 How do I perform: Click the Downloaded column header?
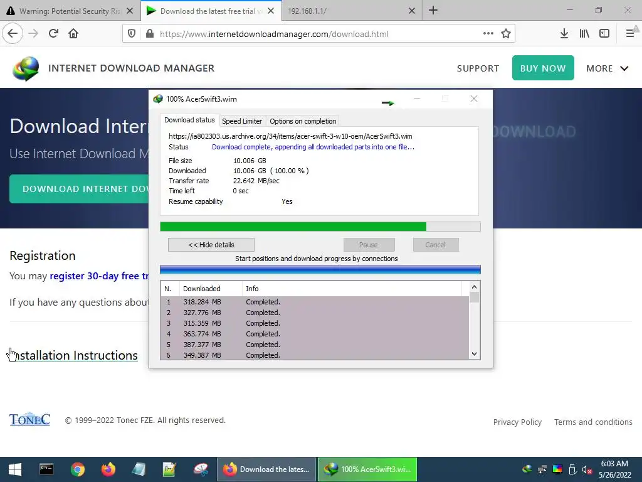coord(211,289)
